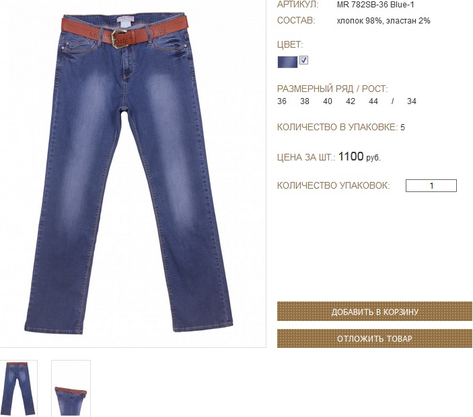Select height value 34
473x417 pixels.
(412, 101)
